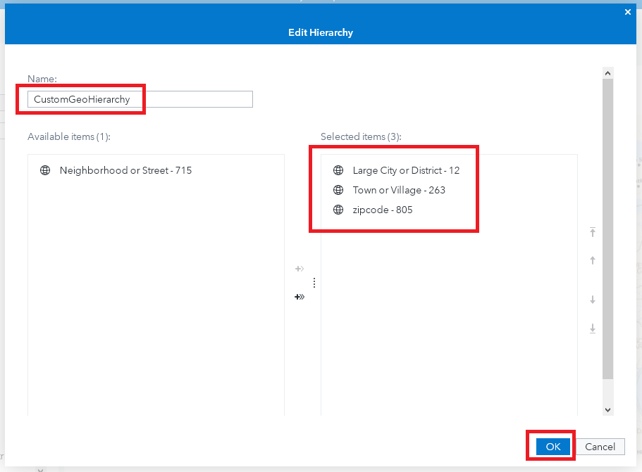This screenshot has width=642, height=472.
Task: Click the move-up arrow icon
Action: (x=592, y=260)
